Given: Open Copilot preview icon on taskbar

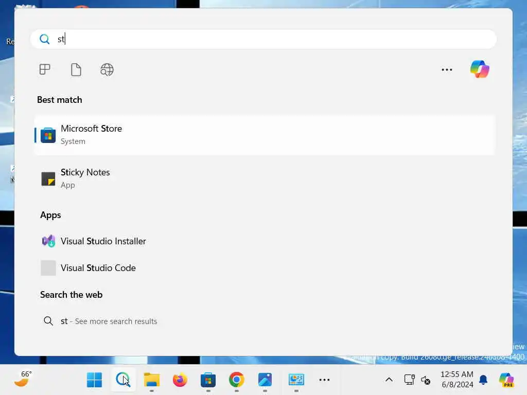Looking at the screenshot, I should tap(506, 380).
